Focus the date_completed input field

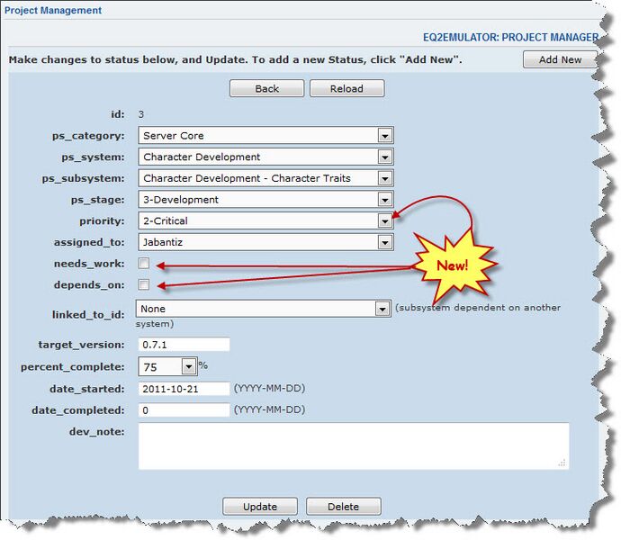[184, 410]
